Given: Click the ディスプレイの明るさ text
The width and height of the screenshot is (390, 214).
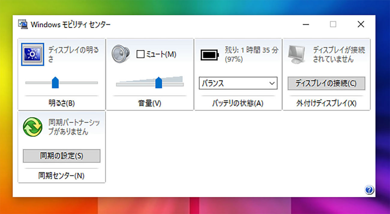Looking at the screenshot, I should coord(73,54).
